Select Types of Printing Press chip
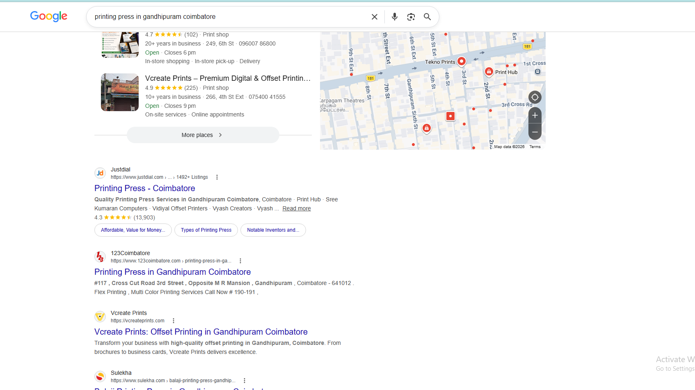The image size is (695, 390). point(206,230)
